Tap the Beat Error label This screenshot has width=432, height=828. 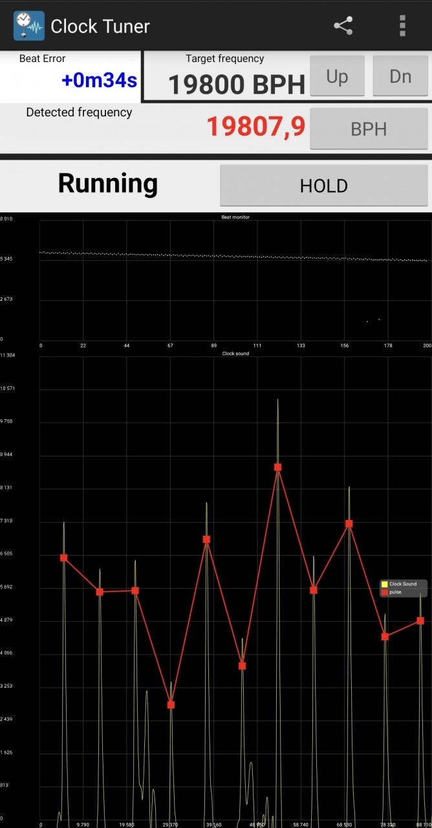tap(43, 59)
